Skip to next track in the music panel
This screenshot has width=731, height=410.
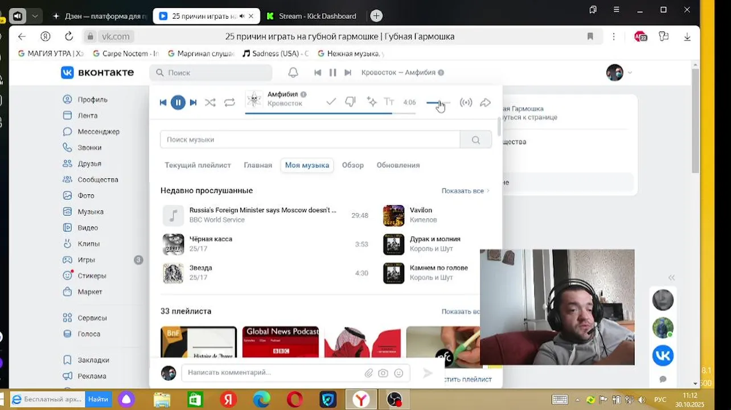click(x=193, y=102)
